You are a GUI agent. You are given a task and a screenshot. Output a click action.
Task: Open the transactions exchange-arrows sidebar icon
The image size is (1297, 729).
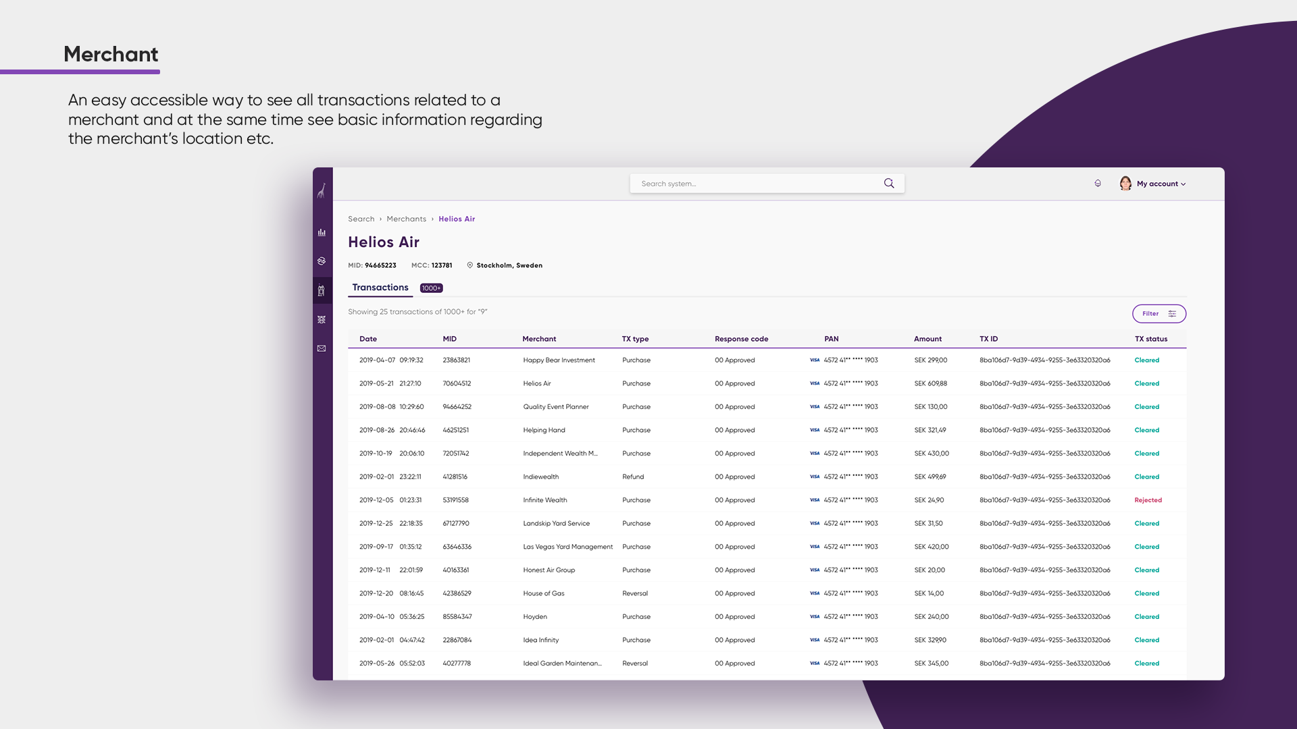pos(322,261)
